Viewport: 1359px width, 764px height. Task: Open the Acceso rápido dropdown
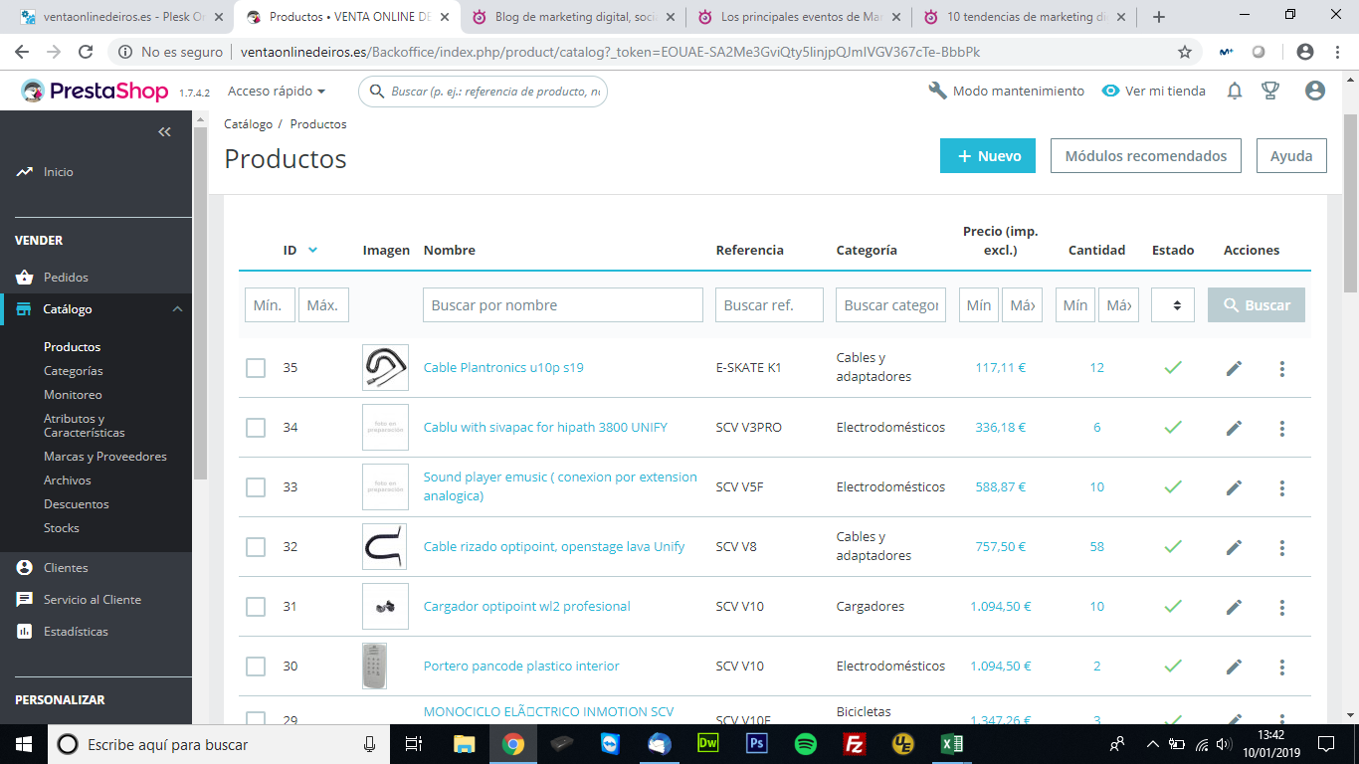tap(277, 92)
